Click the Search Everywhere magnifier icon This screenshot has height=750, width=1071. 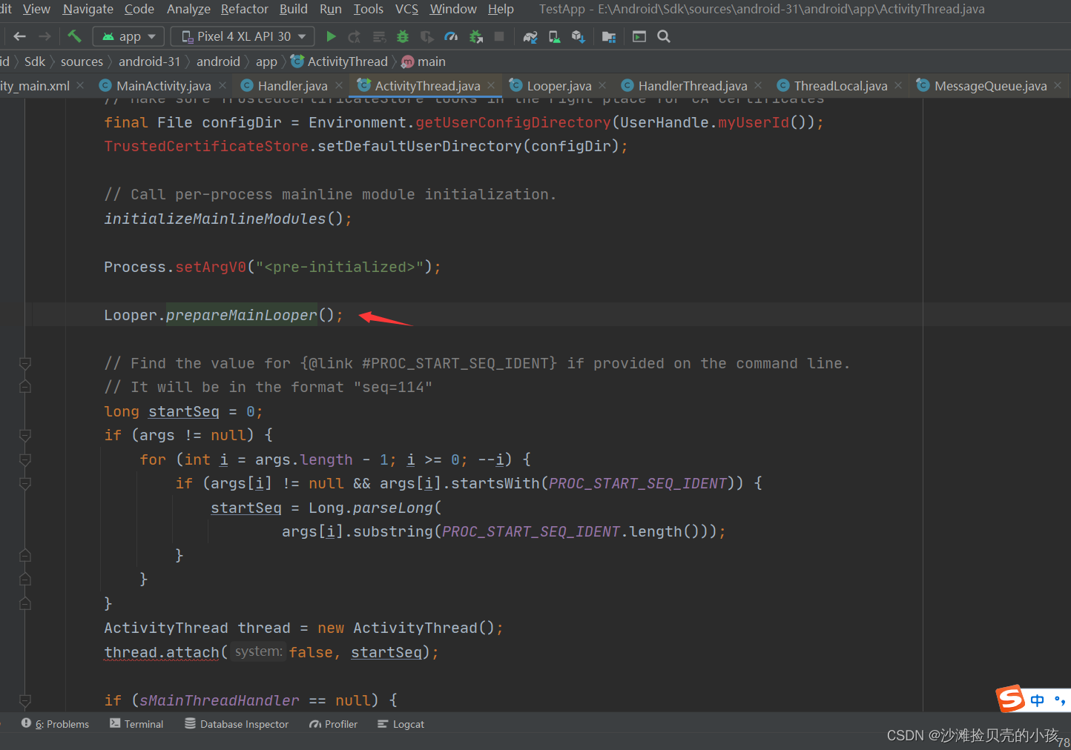point(663,36)
